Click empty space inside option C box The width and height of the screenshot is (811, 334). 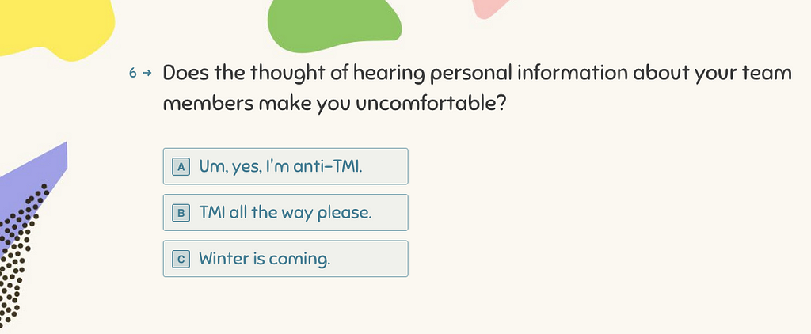[370, 259]
